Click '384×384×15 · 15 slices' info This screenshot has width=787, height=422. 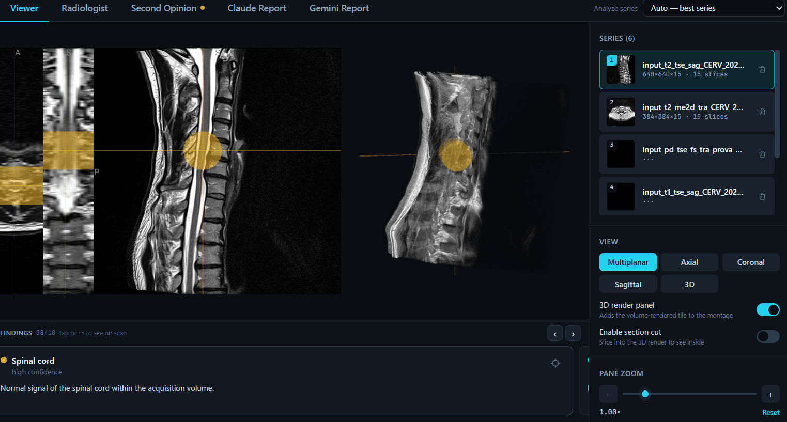685,117
